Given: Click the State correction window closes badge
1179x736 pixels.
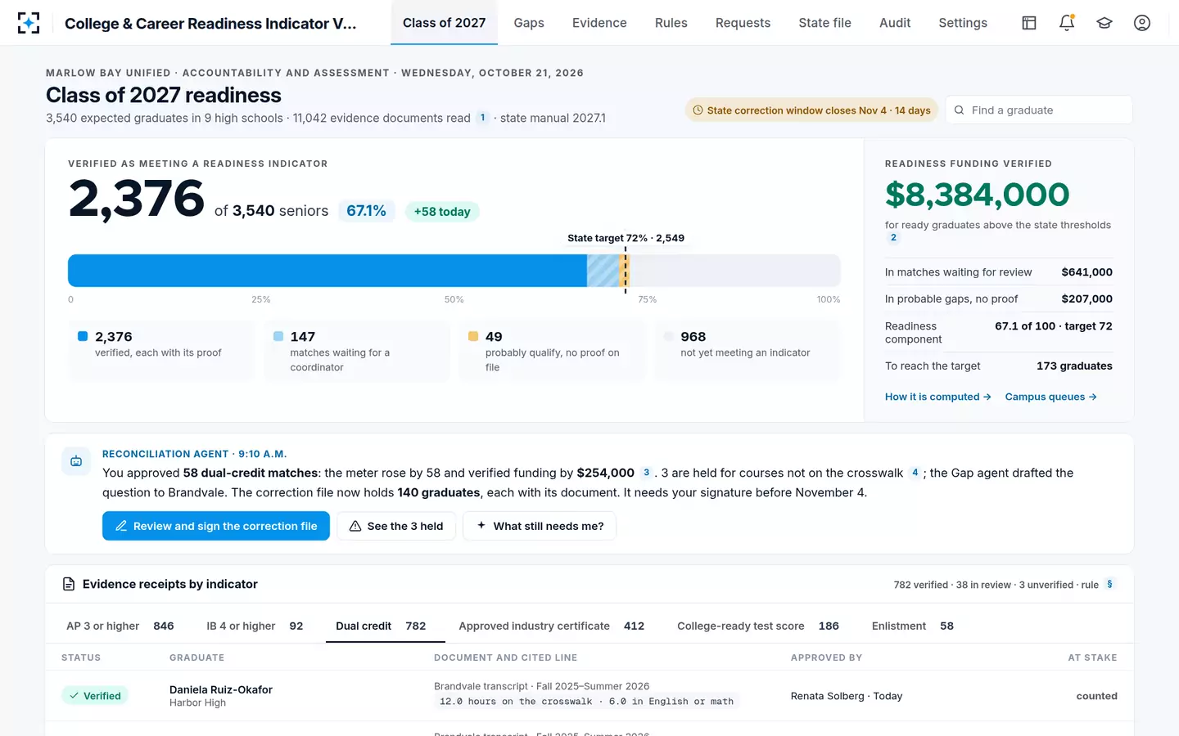Looking at the screenshot, I should [x=811, y=110].
